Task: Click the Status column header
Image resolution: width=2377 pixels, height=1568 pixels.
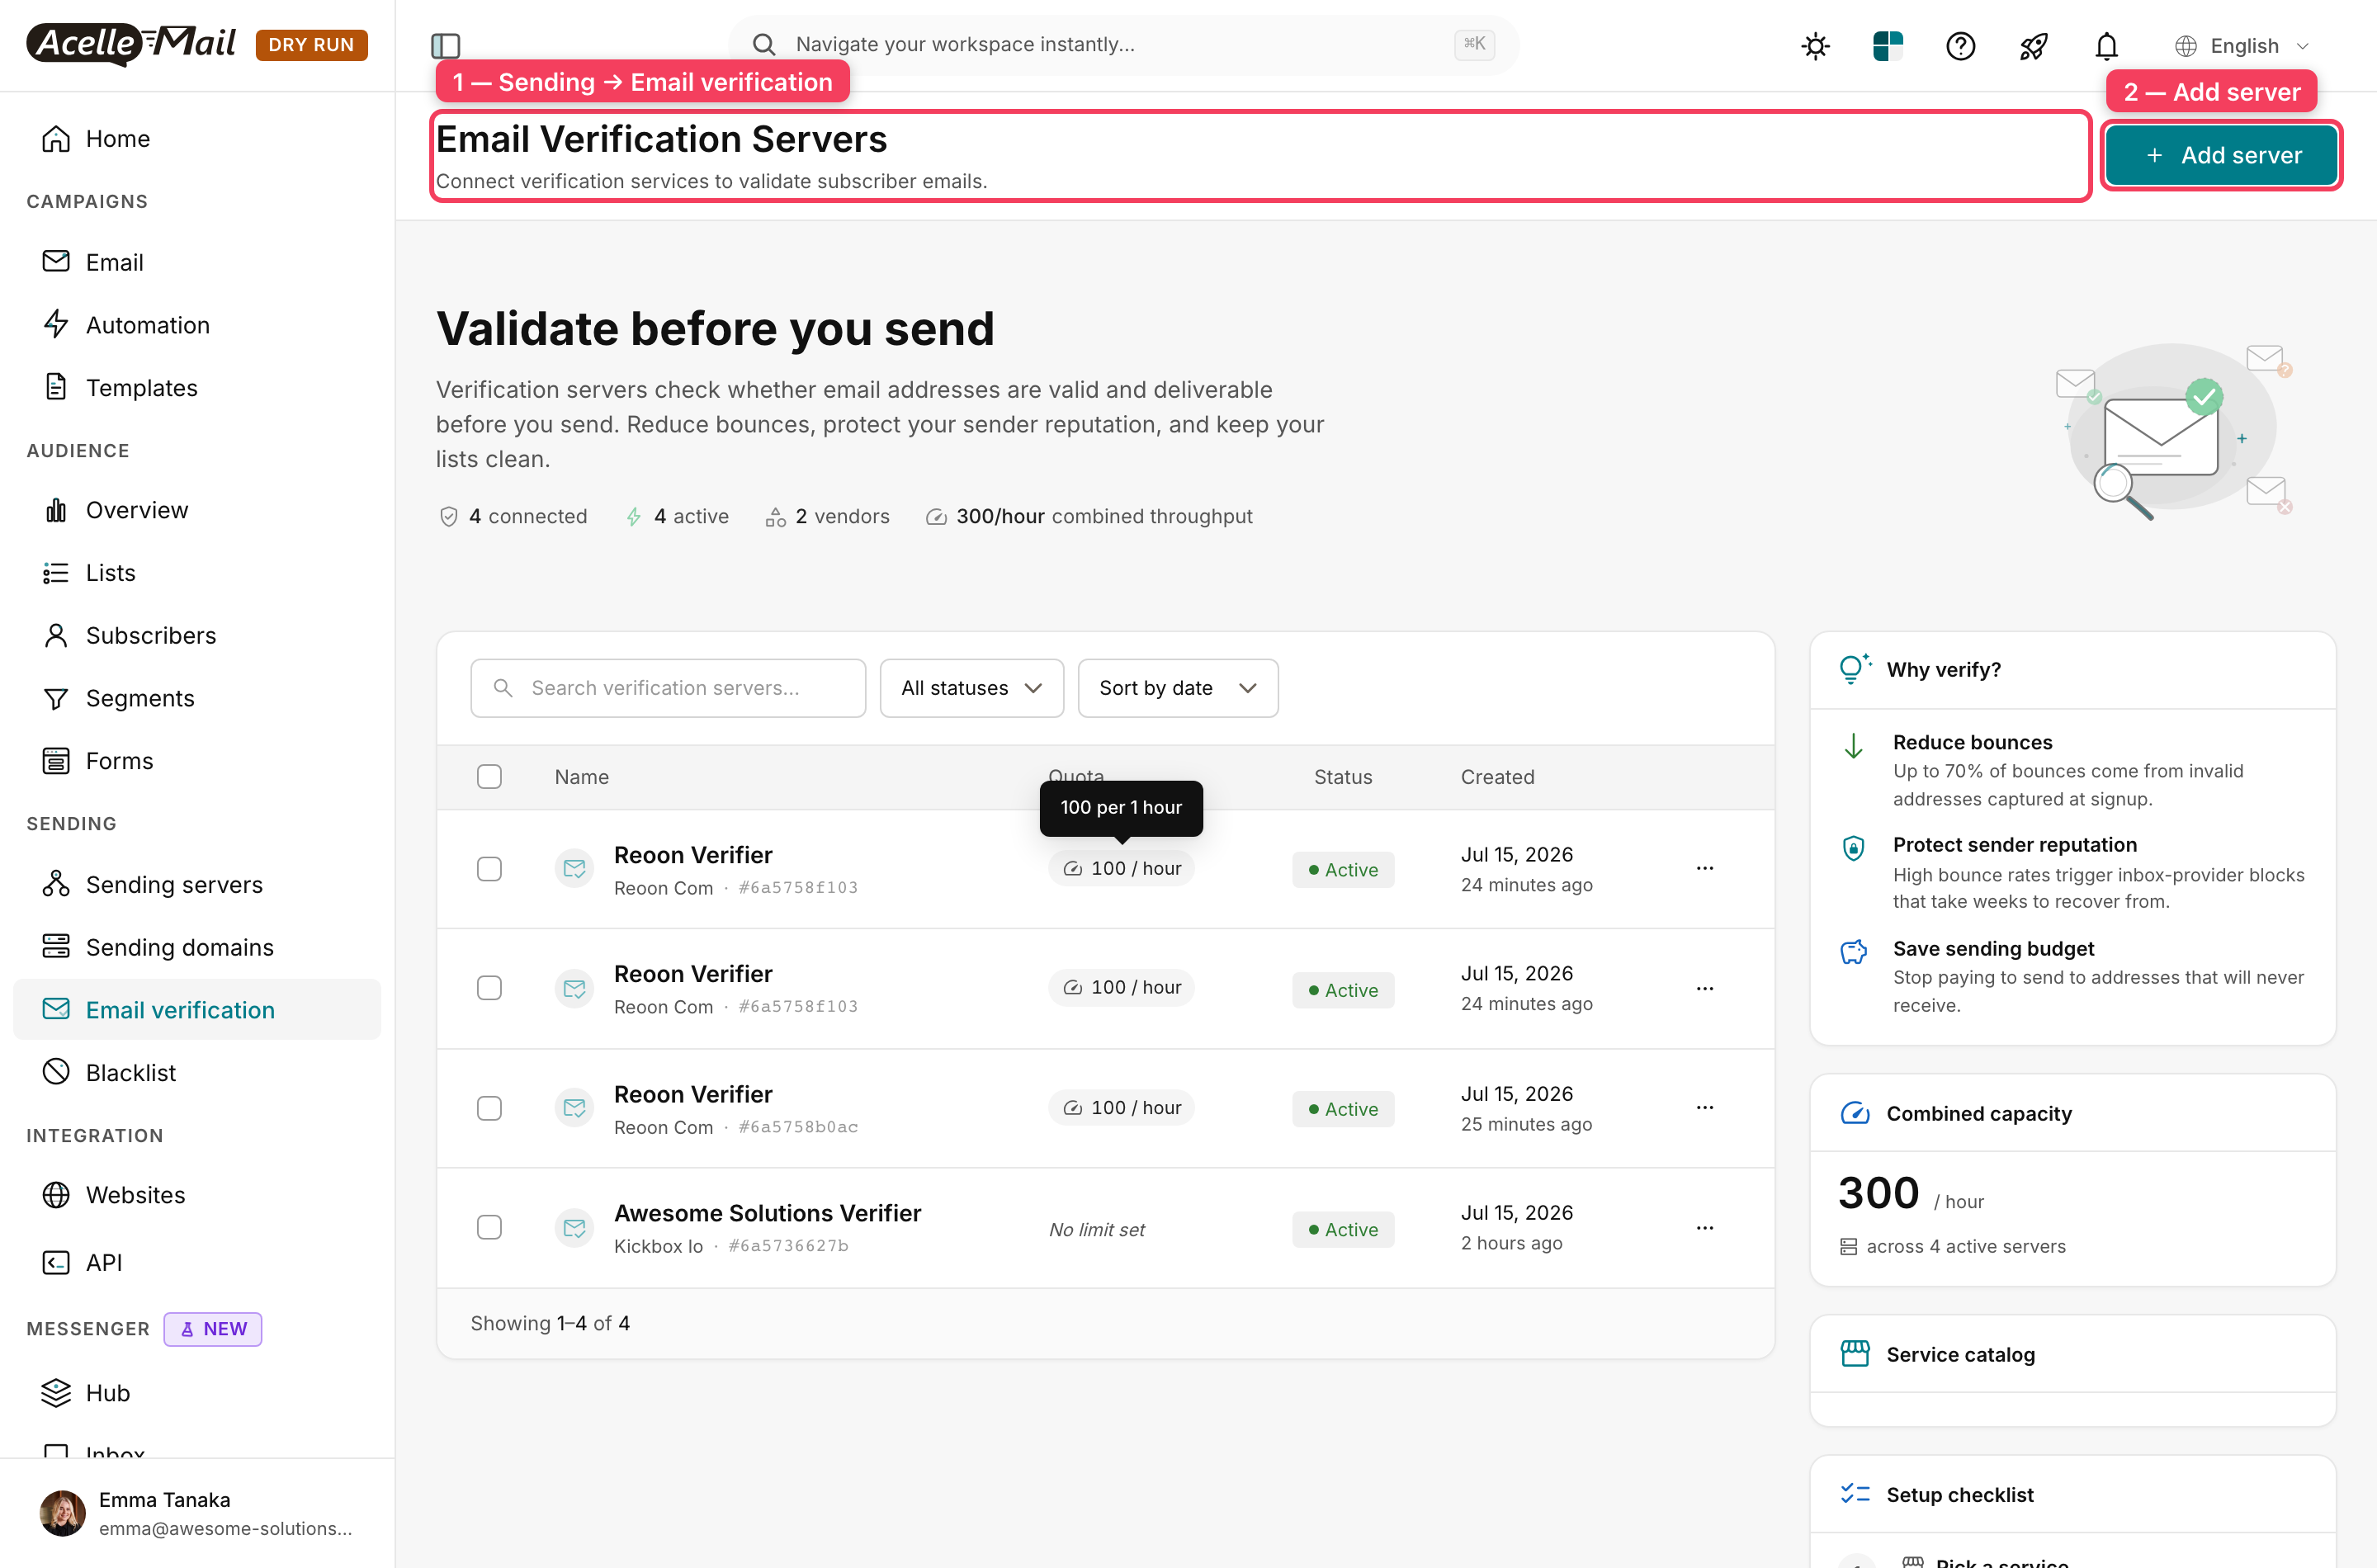Action: click(x=1343, y=777)
